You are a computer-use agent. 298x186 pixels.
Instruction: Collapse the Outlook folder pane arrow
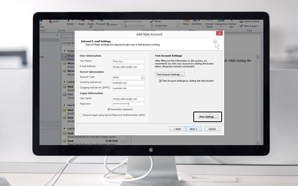click(x=57, y=35)
